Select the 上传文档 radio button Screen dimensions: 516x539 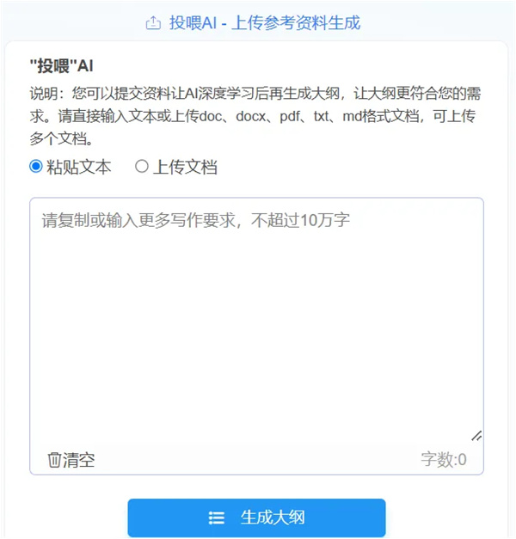coord(141,167)
